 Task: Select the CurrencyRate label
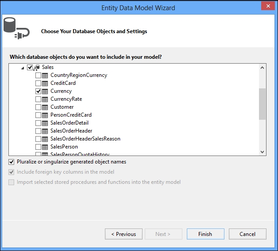(x=66, y=99)
